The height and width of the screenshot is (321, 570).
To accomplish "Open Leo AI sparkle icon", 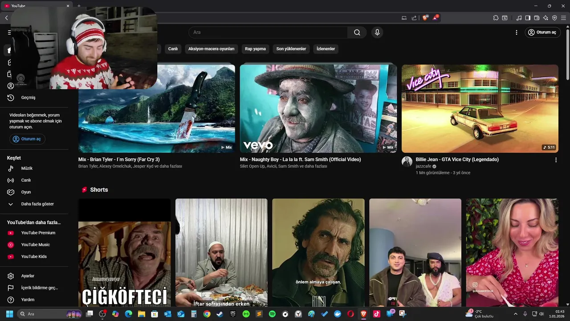I will pyautogui.click(x=546, y=18).
